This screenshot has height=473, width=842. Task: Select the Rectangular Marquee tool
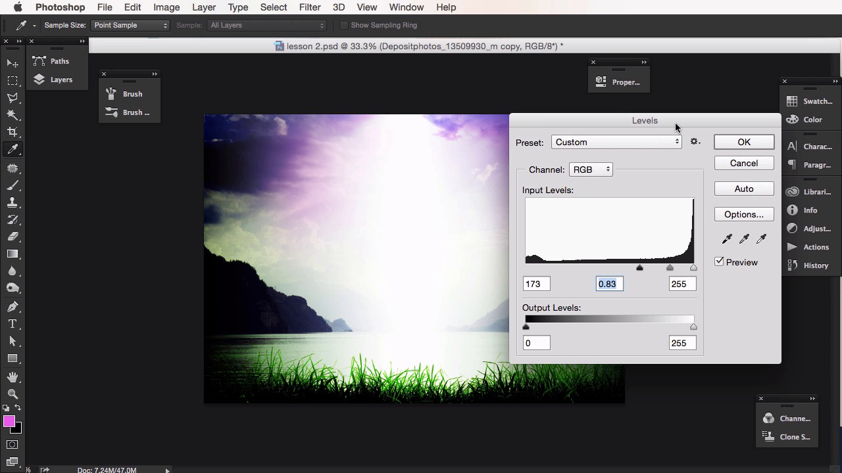coord(12,80)
